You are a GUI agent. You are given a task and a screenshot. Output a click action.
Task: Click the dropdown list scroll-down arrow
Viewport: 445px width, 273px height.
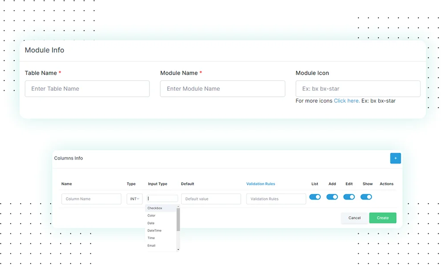(178, 249)
